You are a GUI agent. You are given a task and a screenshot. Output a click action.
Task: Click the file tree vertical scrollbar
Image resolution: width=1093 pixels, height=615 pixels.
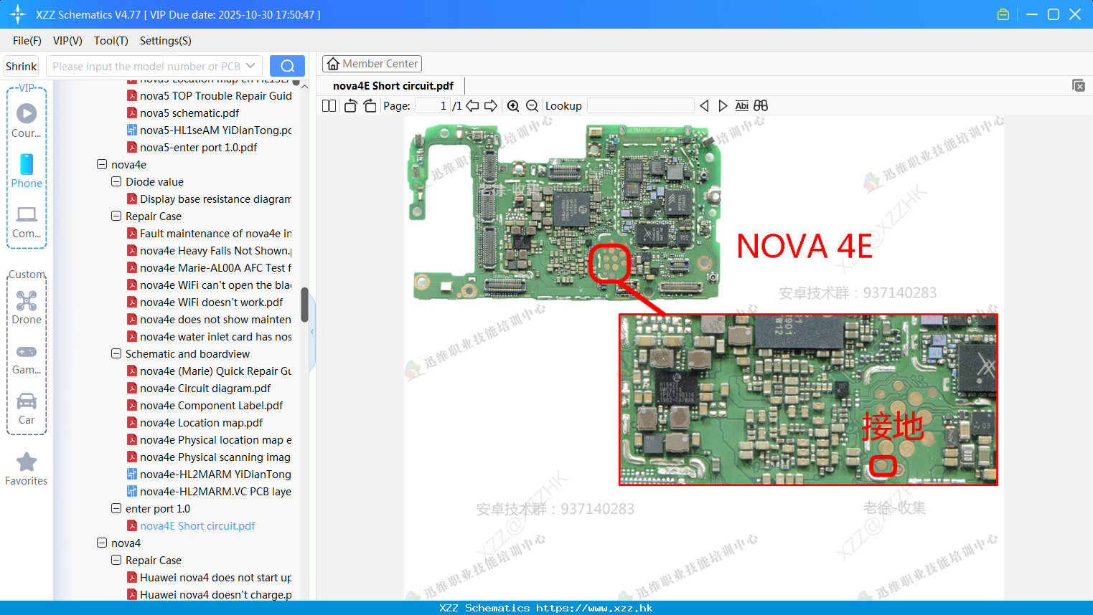(304, 305)
